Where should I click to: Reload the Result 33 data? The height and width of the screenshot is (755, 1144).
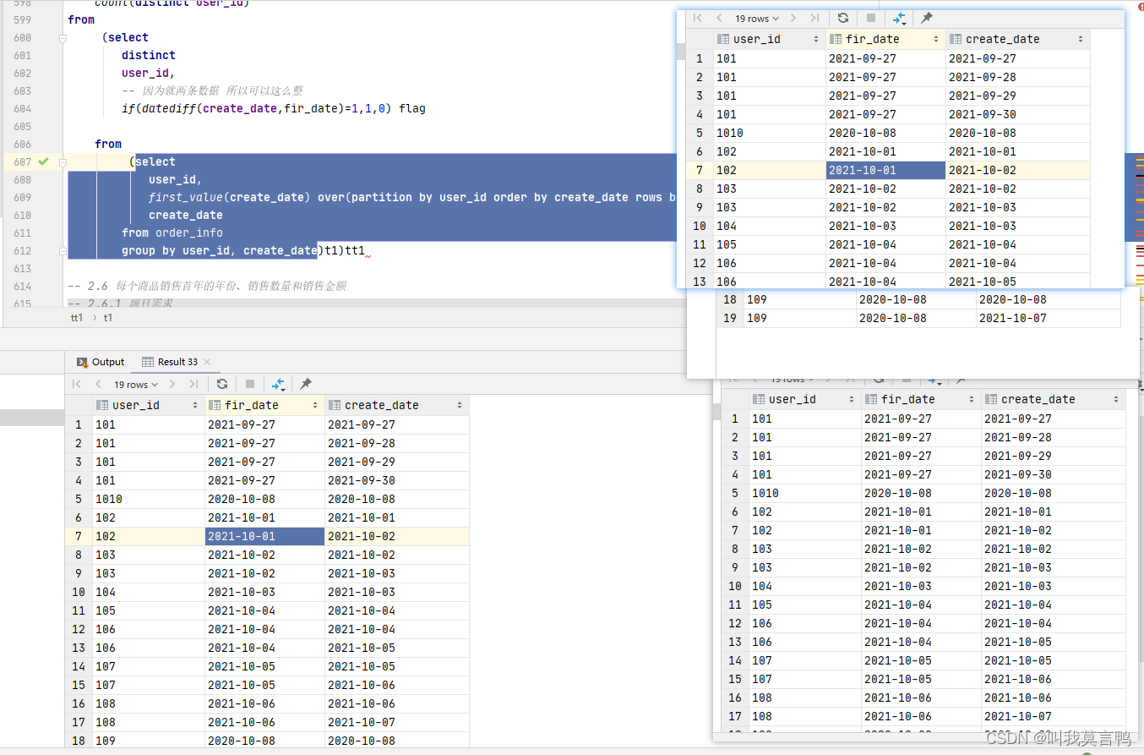click(x=222, y=384)
